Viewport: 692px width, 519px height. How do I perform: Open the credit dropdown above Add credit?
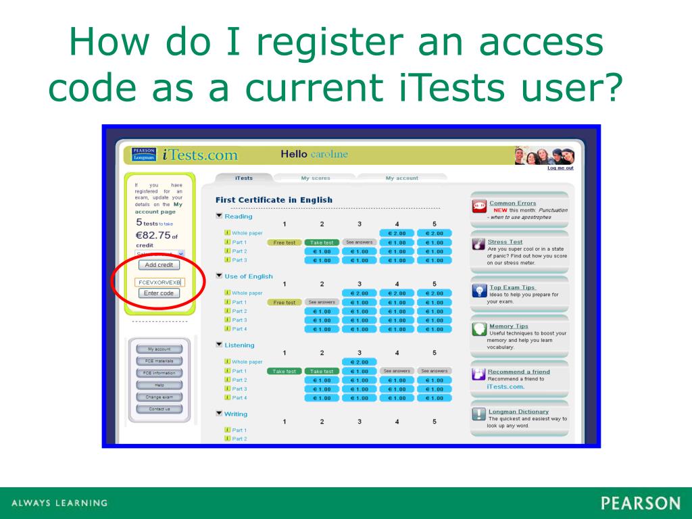[x=159, y=254]
